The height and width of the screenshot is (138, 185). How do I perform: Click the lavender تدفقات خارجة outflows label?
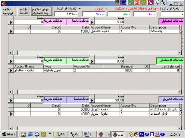pos(55,100)
